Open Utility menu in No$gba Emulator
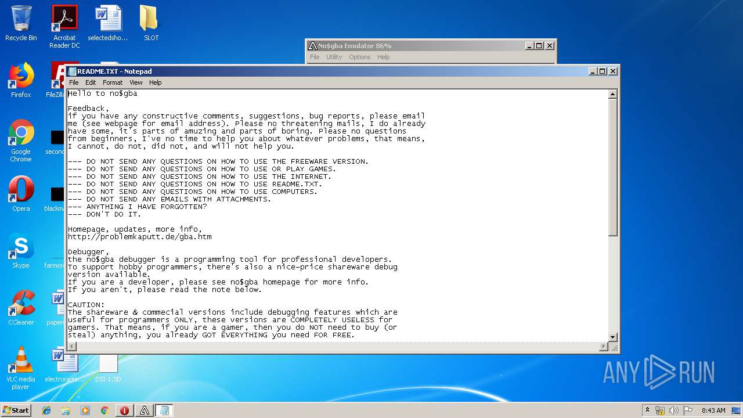Image resolution: width=743 pixels, height=418 pixels. tap(334, 57)
